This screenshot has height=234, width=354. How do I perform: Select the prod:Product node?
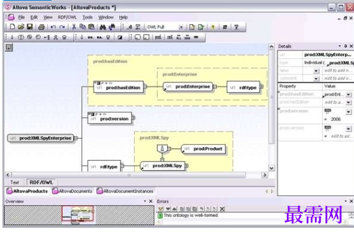[204, 149]
